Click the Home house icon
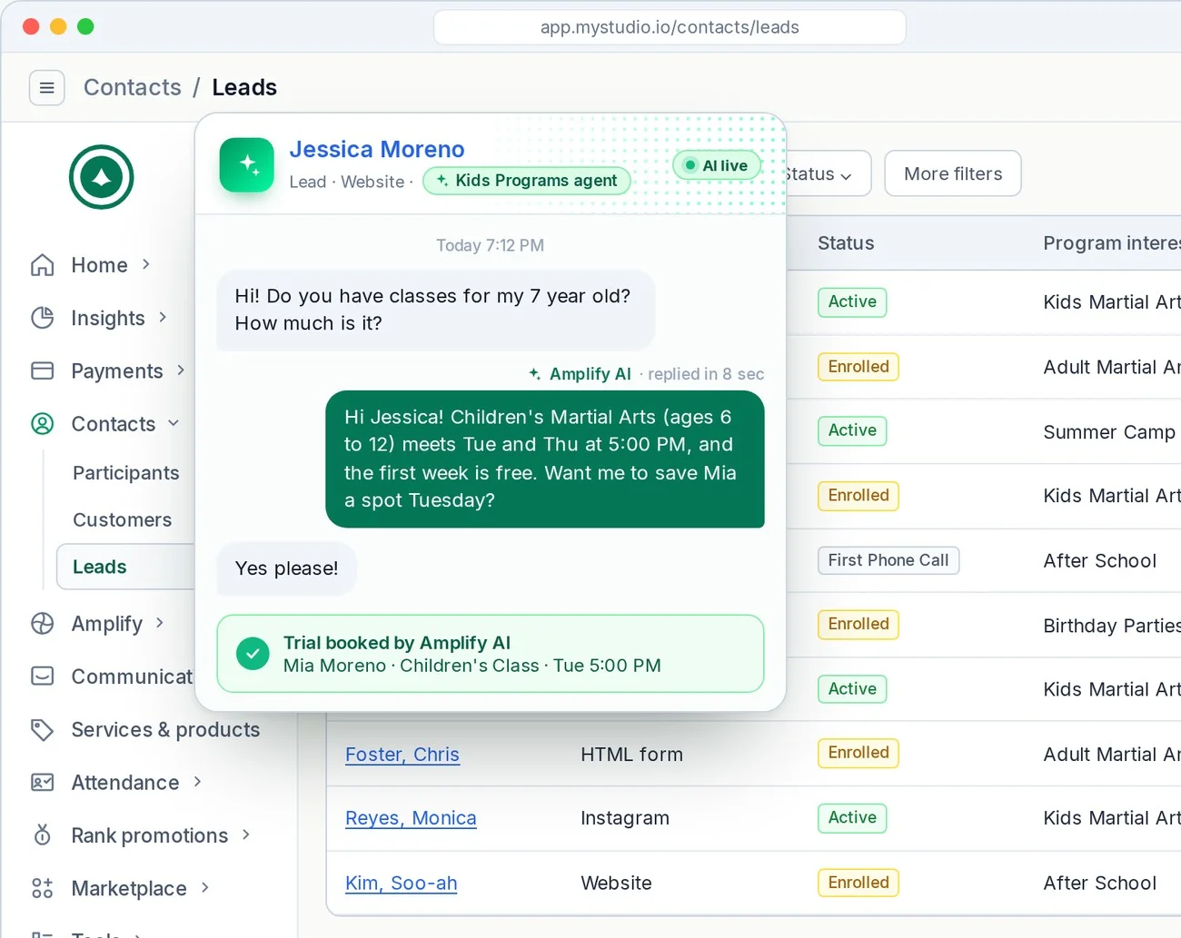Viewport: 1181px width, 938px height. coord(43,265)
